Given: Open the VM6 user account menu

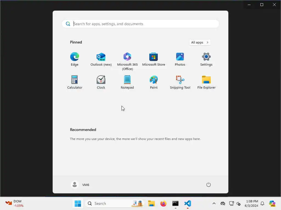Looking at the screenshot, I should pyautogui.click(x=80, y=185).
